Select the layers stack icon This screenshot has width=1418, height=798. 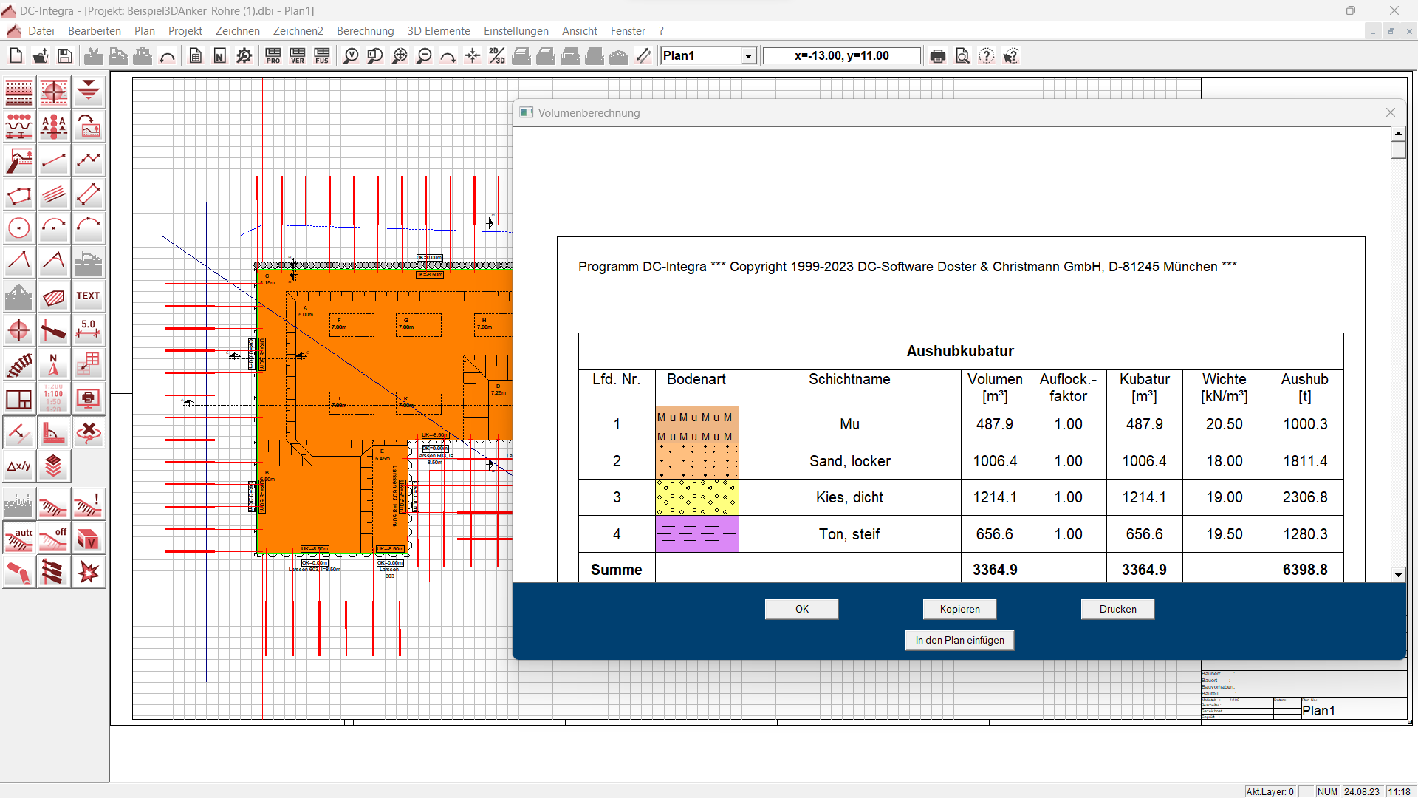[53, 466]
